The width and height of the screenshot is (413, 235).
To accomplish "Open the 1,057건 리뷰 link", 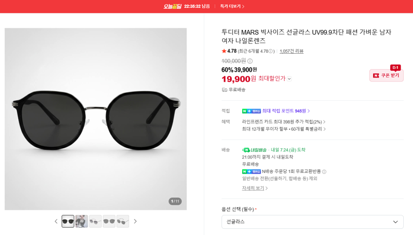I will [291, 51].
